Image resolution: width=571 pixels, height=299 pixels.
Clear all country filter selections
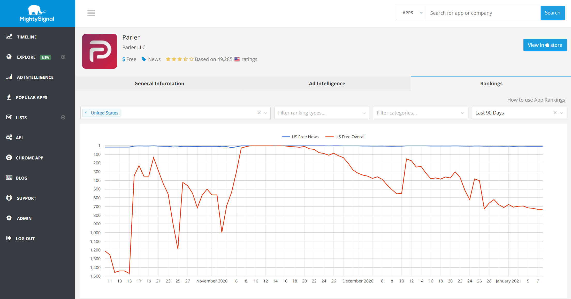(259, 113)
